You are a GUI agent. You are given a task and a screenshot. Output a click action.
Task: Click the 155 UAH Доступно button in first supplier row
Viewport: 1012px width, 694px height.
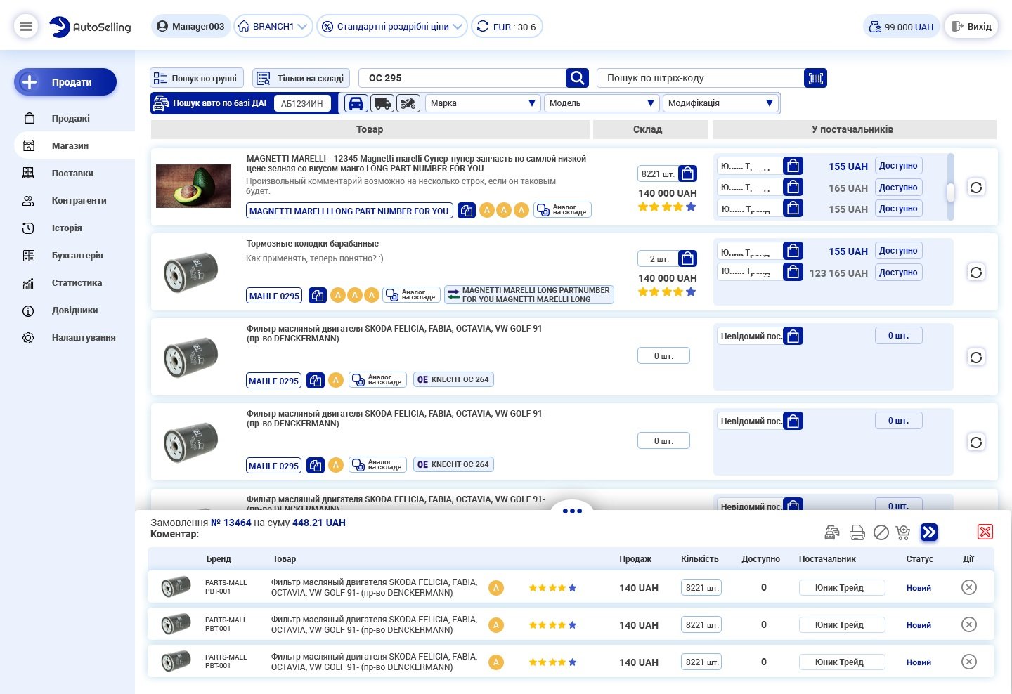[899, 166]
